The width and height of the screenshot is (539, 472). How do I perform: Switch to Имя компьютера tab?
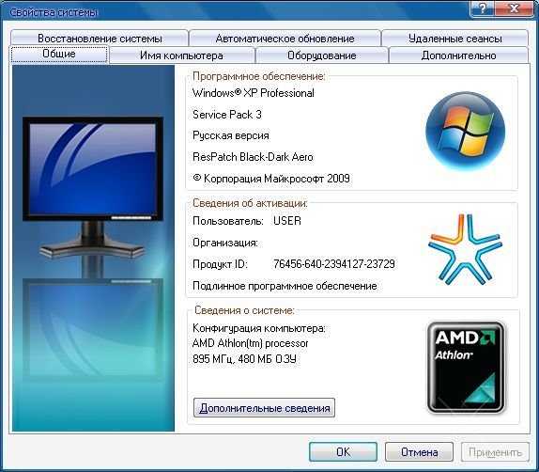tap(181, 55)
